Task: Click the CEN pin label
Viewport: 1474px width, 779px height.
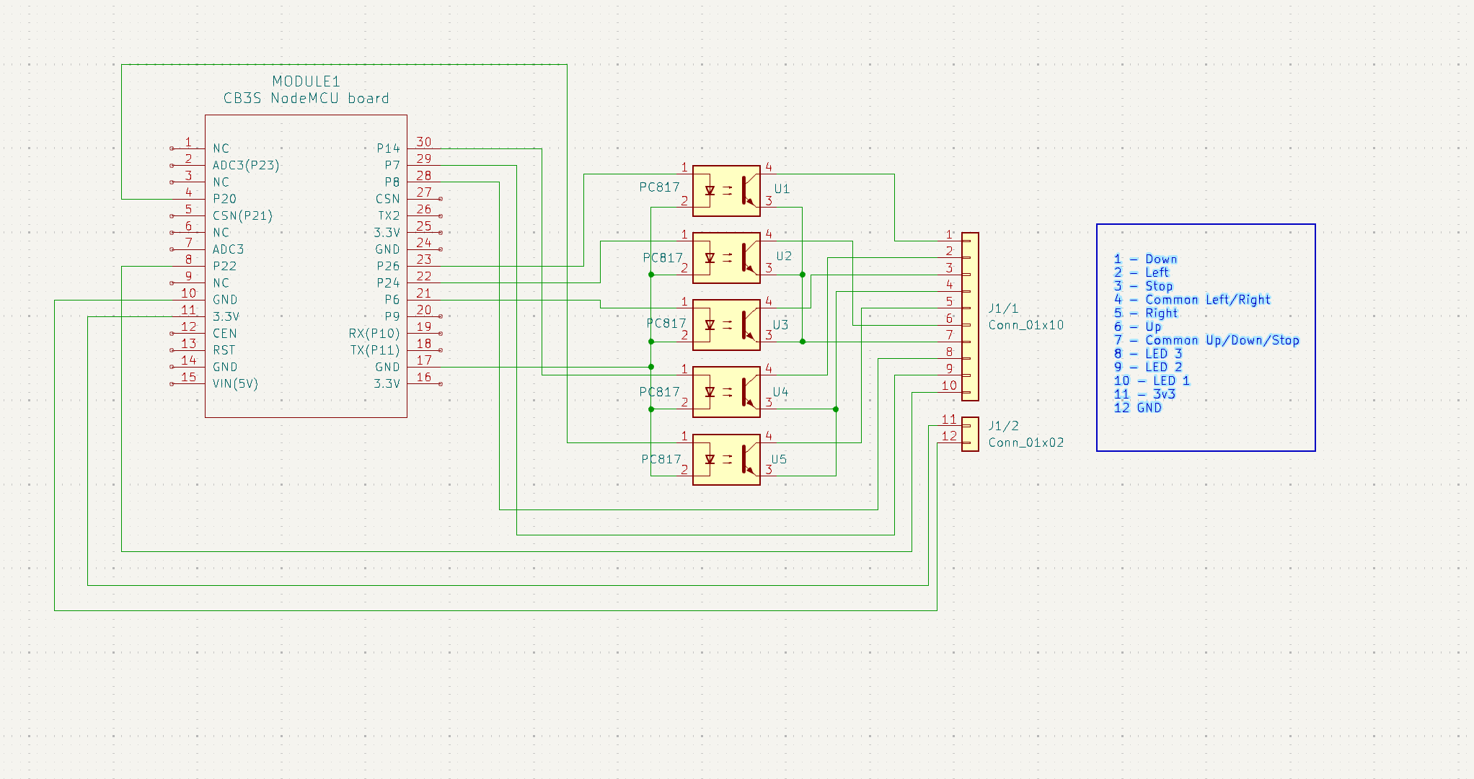Action: coord(224,333)
